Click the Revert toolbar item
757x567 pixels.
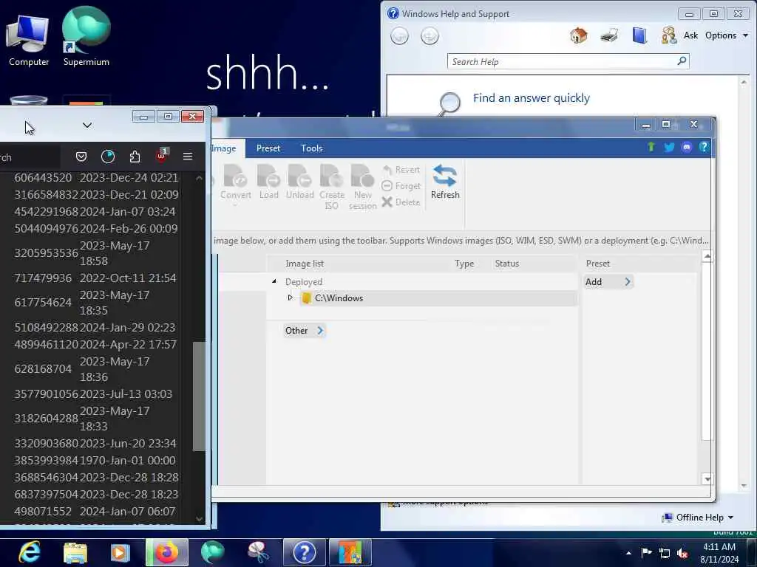[x=401, y=170]
